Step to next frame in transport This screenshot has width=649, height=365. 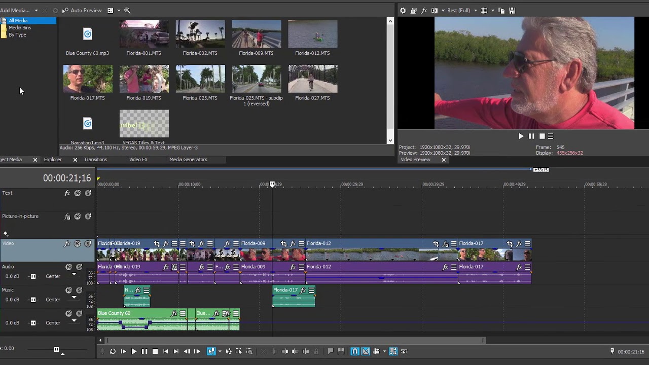pos(197,351)
